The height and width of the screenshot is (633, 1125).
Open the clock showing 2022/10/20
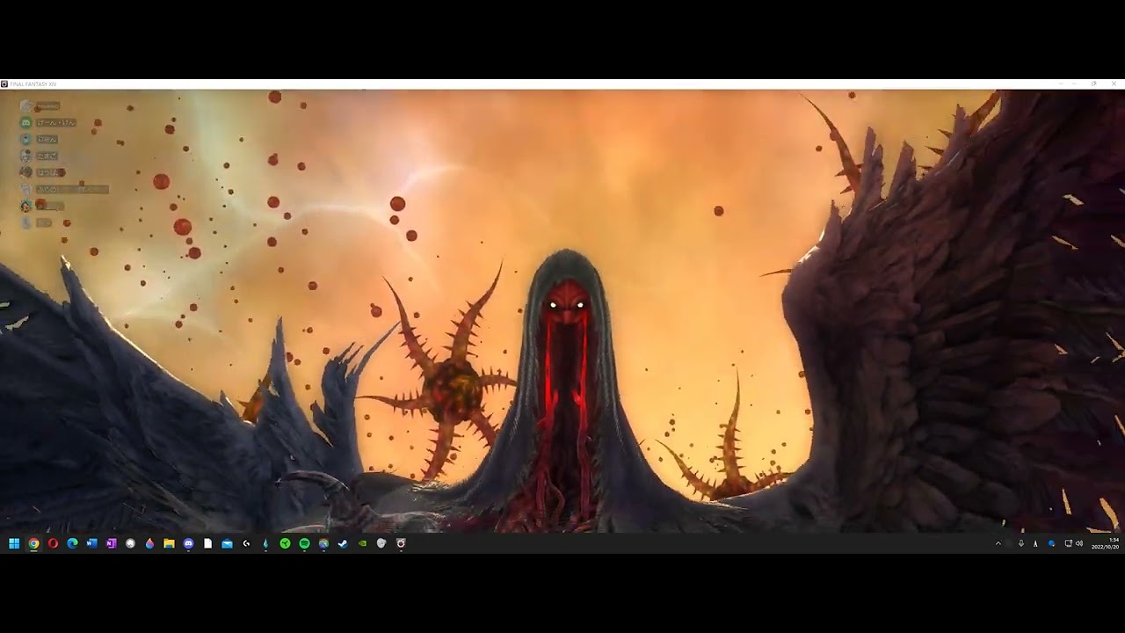pos(1105,543)
